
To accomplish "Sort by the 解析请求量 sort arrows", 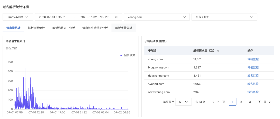I will pyautogui.click(x=218, y=51).
